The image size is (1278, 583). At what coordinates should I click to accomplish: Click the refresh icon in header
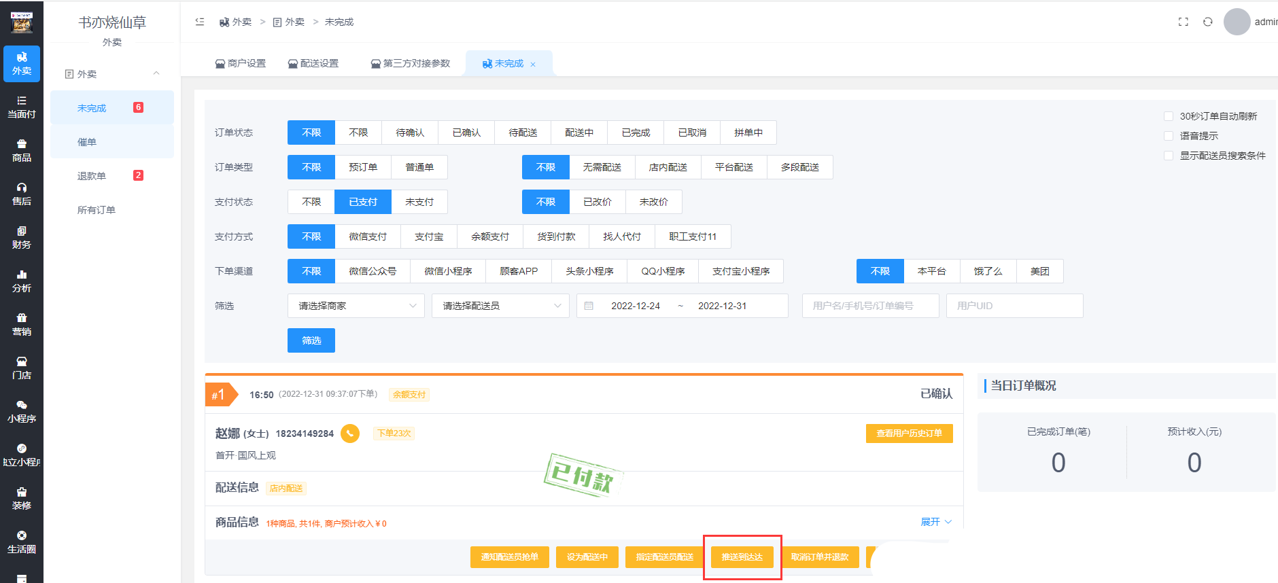click(1207, 22)
